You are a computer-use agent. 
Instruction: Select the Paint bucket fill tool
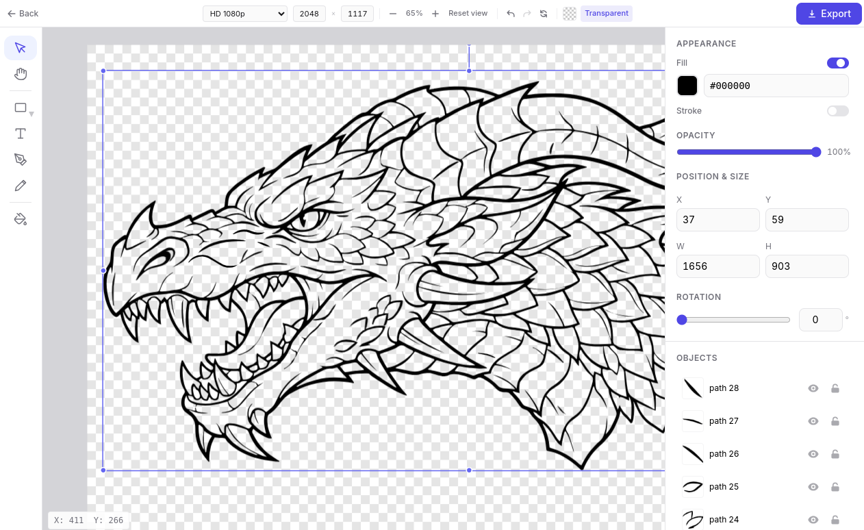click(21, 219)
